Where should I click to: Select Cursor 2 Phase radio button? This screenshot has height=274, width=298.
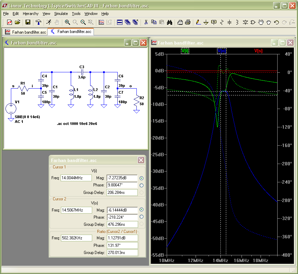[x=142, y=217]
